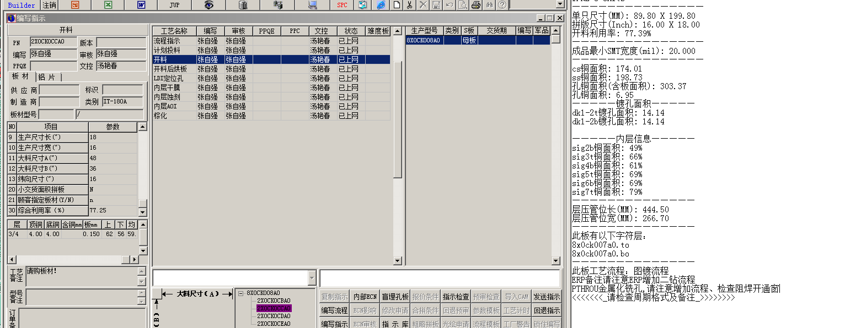Click the new blank document icon
The width and height of the screenshot is (861, 328).
point(396,5)
